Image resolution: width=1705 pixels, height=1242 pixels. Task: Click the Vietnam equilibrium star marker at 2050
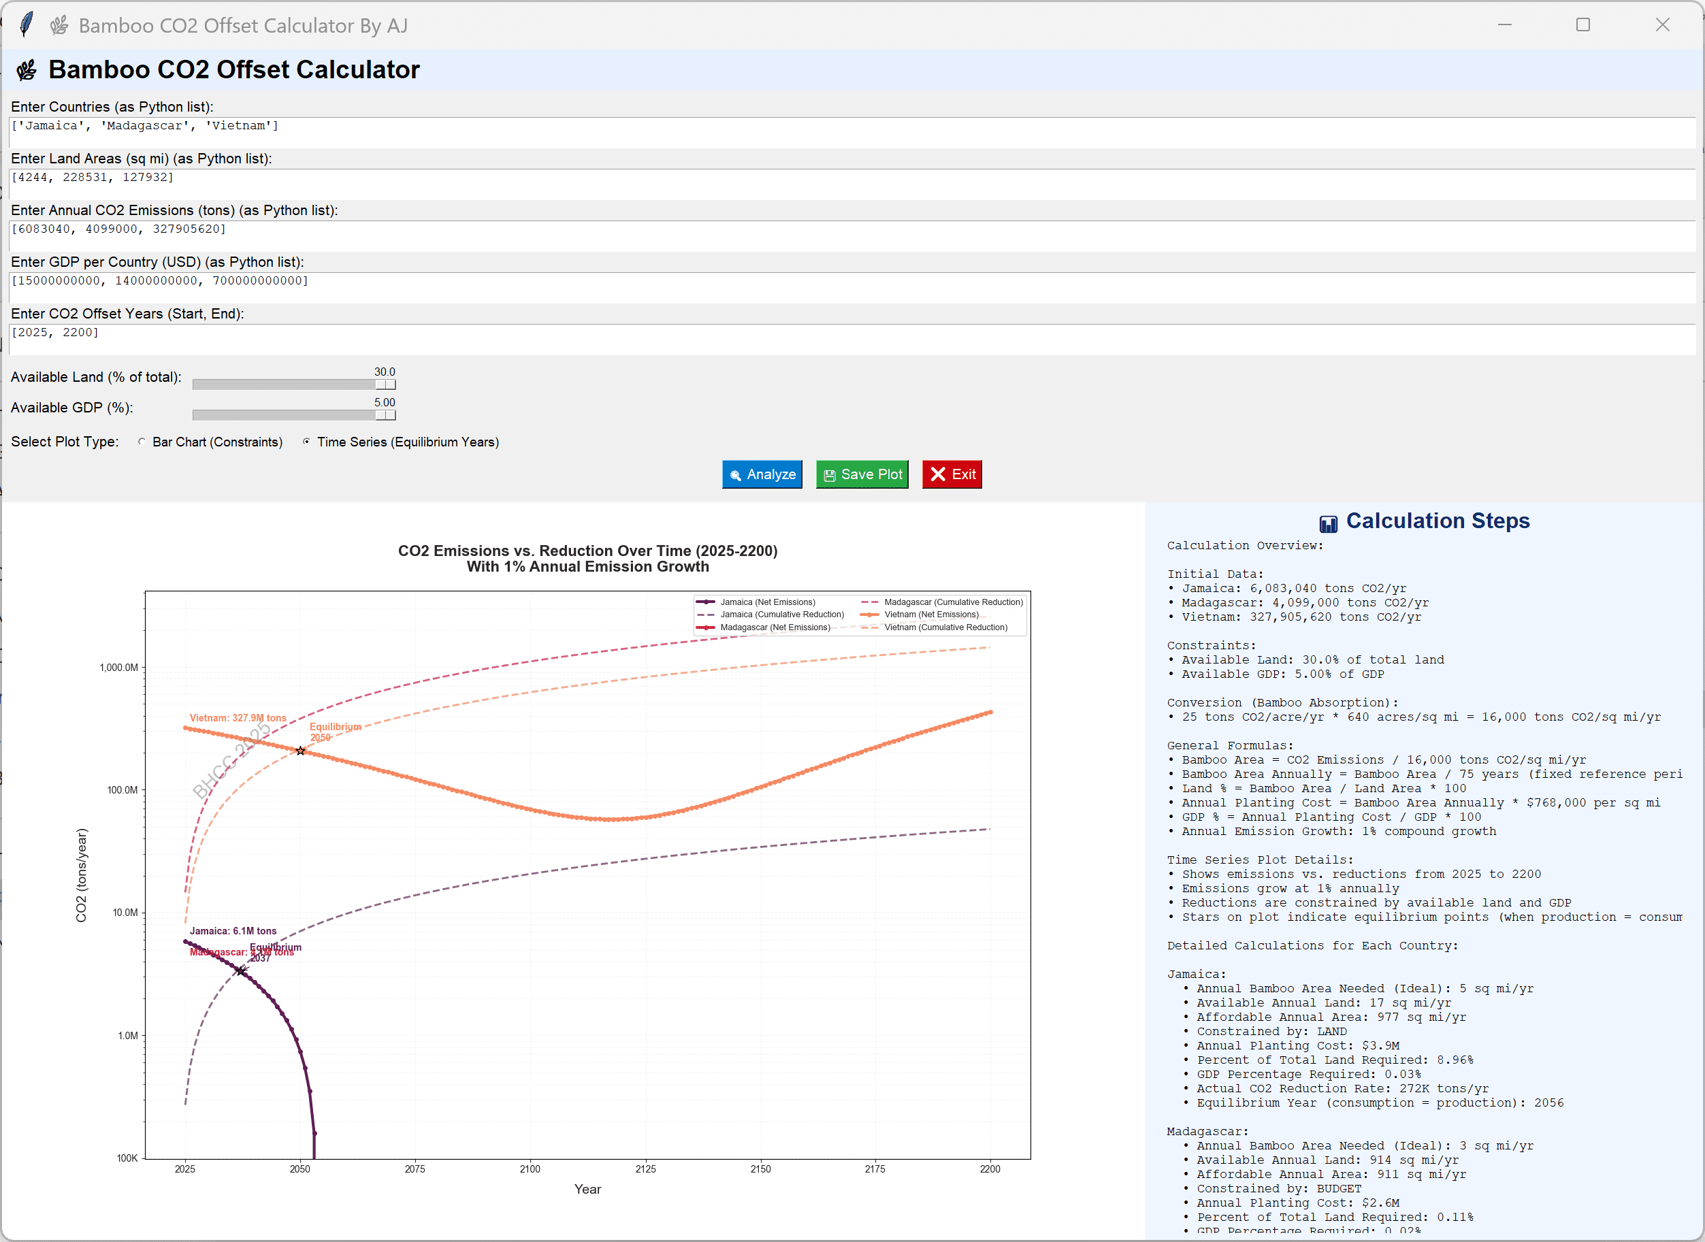click(x=301, y=751)
